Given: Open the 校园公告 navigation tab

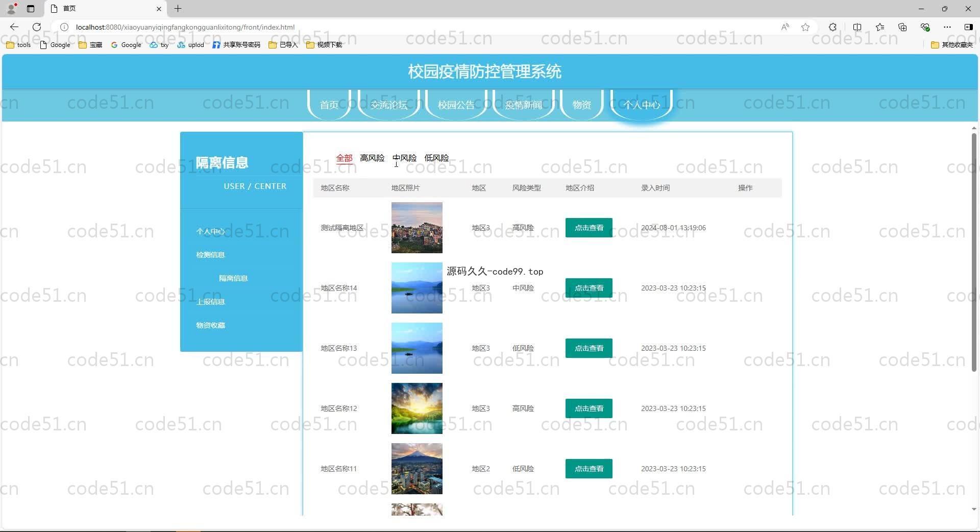Looking at the screenshot, I should pyautogui.click(x=456, y=105).
